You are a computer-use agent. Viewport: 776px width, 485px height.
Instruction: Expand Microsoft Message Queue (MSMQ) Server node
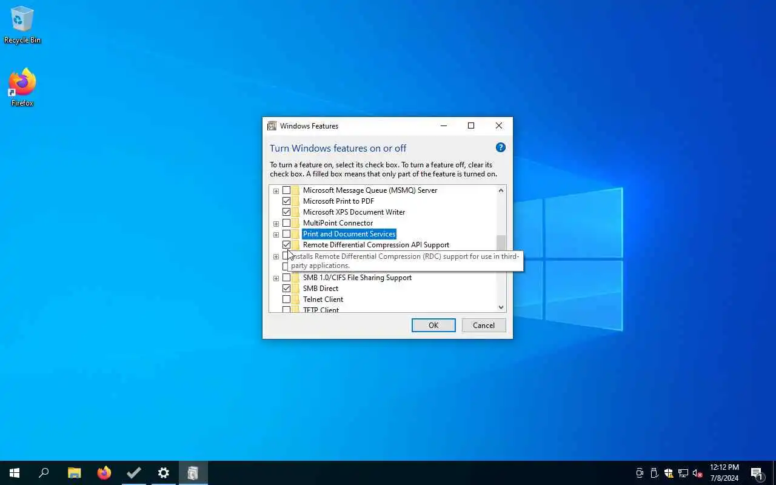tap(276, 191)
